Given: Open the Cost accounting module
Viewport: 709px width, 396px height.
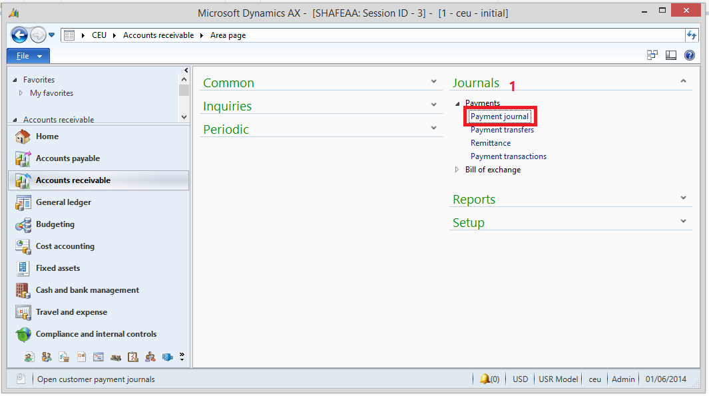Looking at the screenshot, I should pyautogui.click(x=98, y=246).
